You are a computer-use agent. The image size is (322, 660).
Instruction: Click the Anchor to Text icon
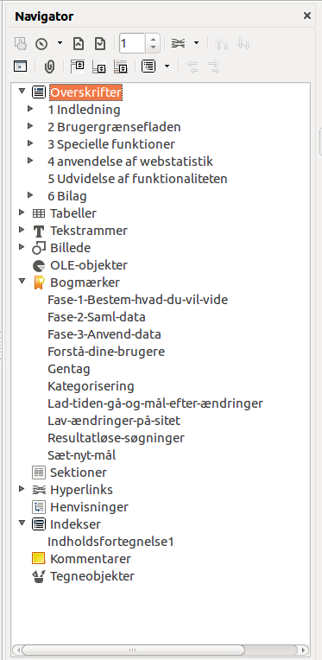coord(121,66)
